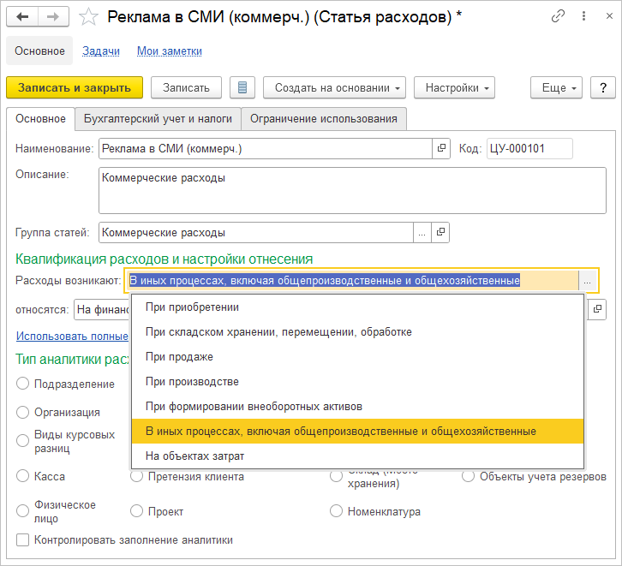Add to favorites with star icon
Screen dimensions: 622x566
point(87,16)
